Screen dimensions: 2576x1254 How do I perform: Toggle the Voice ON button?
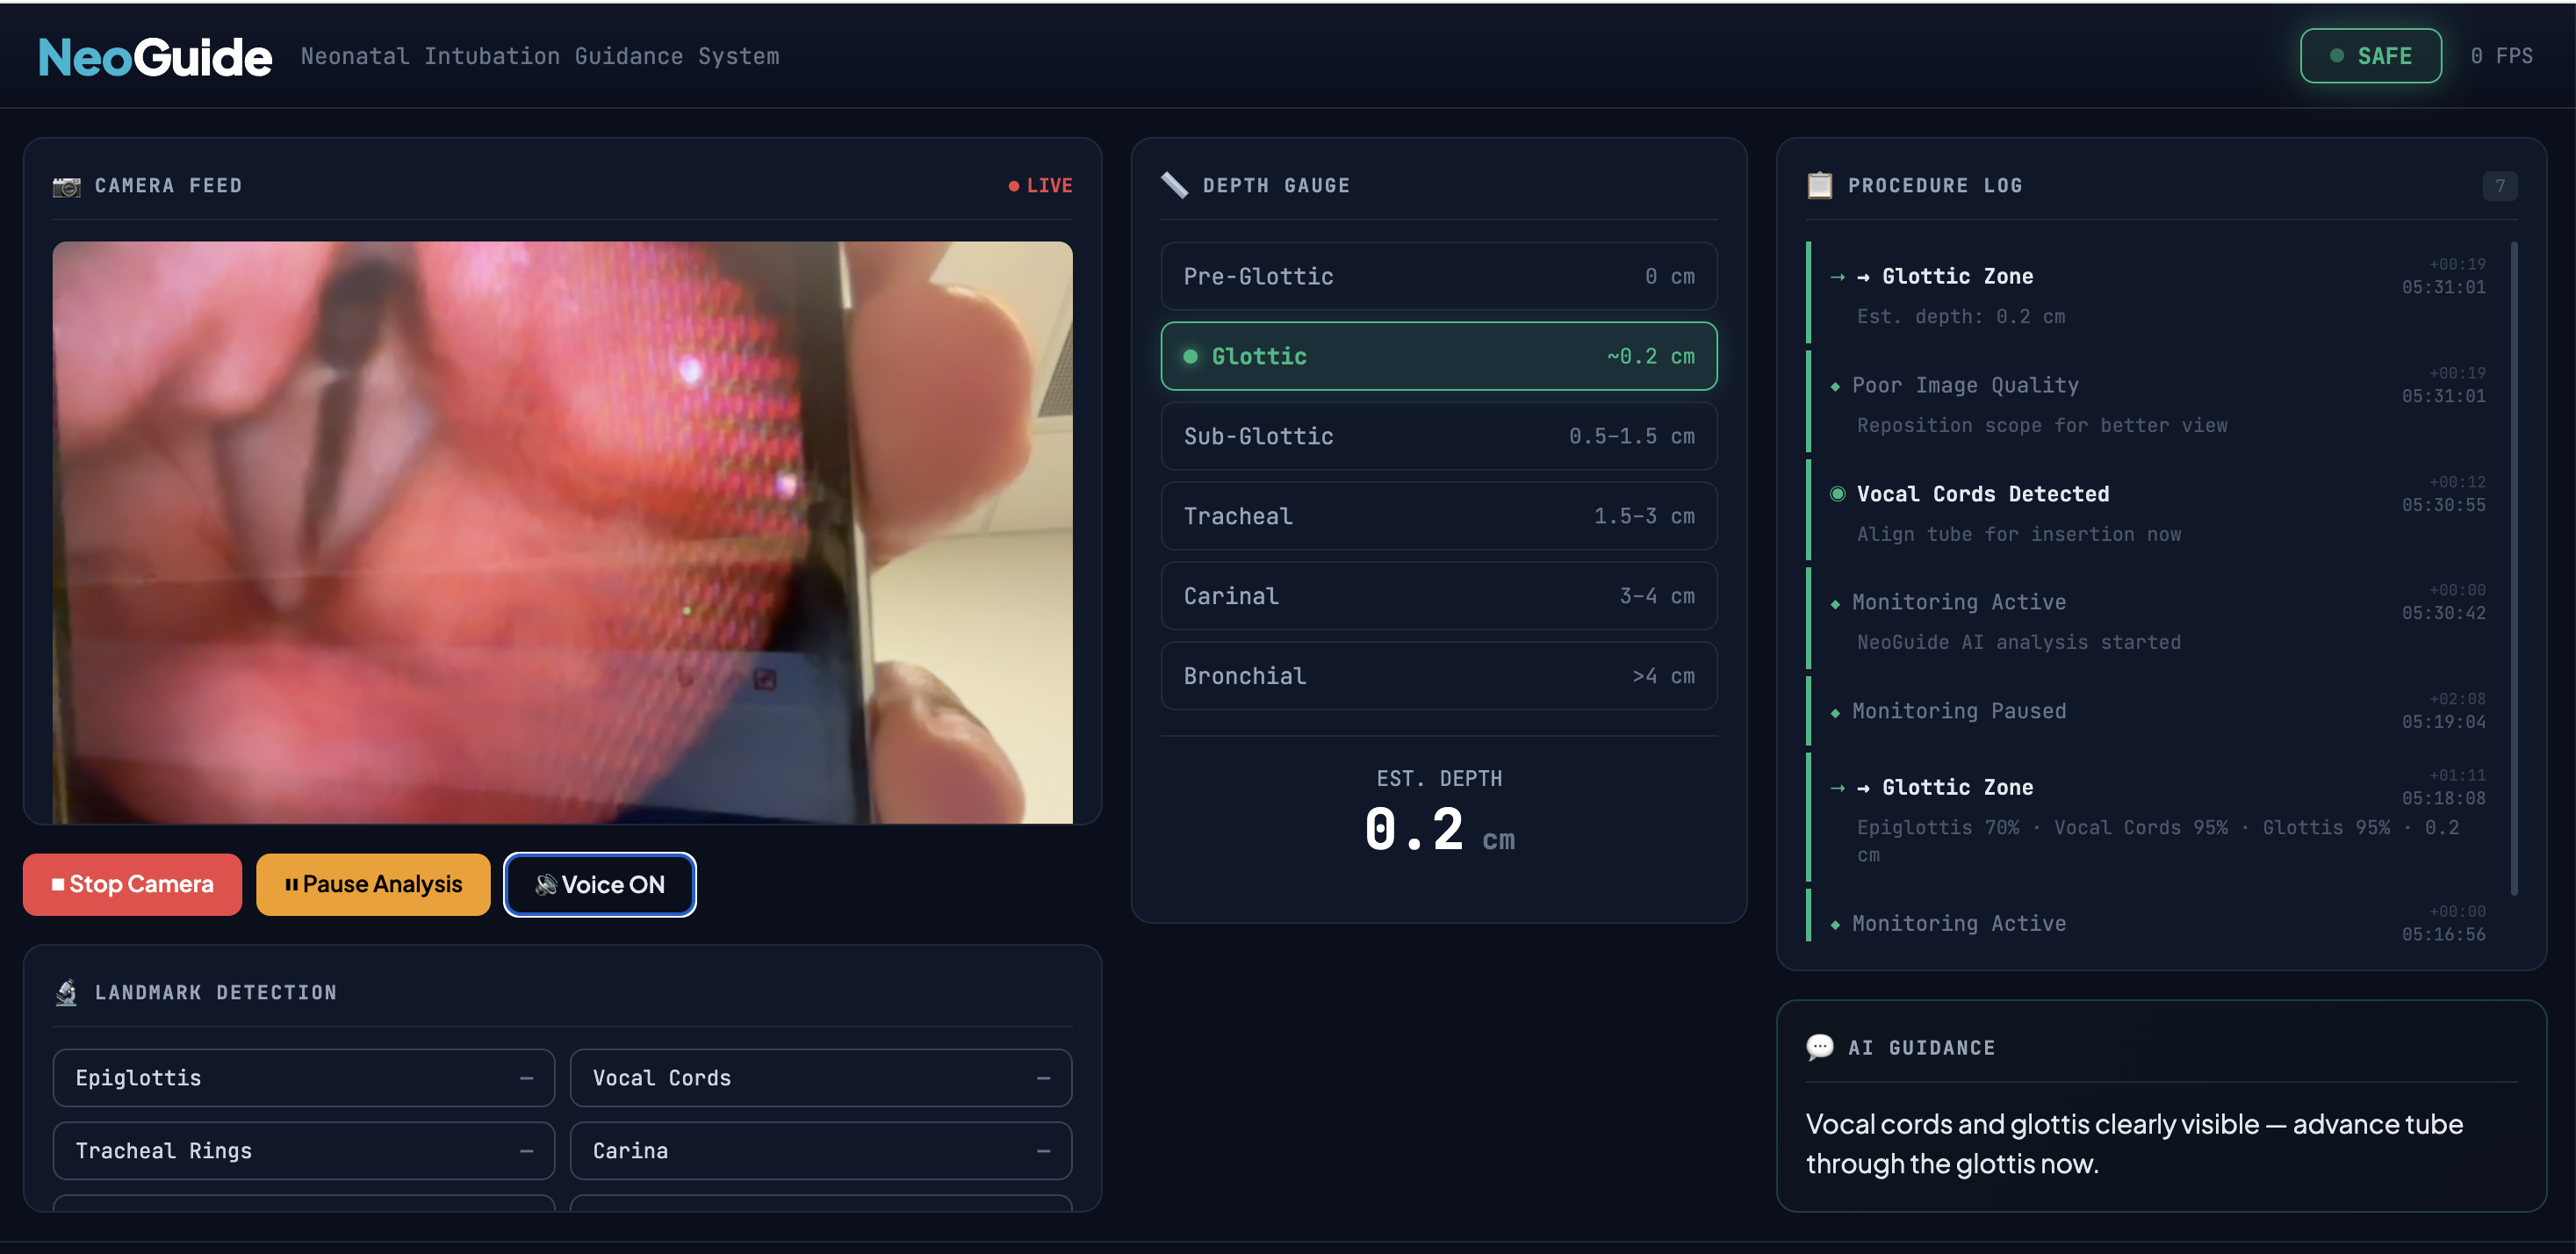(x=599, y=884)
